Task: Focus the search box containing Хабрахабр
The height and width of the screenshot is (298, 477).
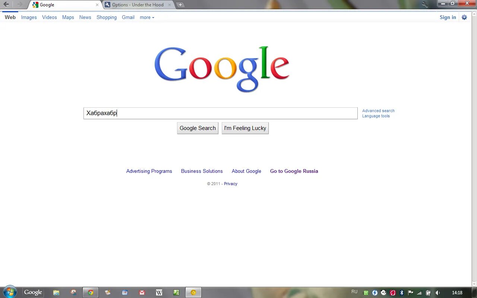Action: click(221, 113)
